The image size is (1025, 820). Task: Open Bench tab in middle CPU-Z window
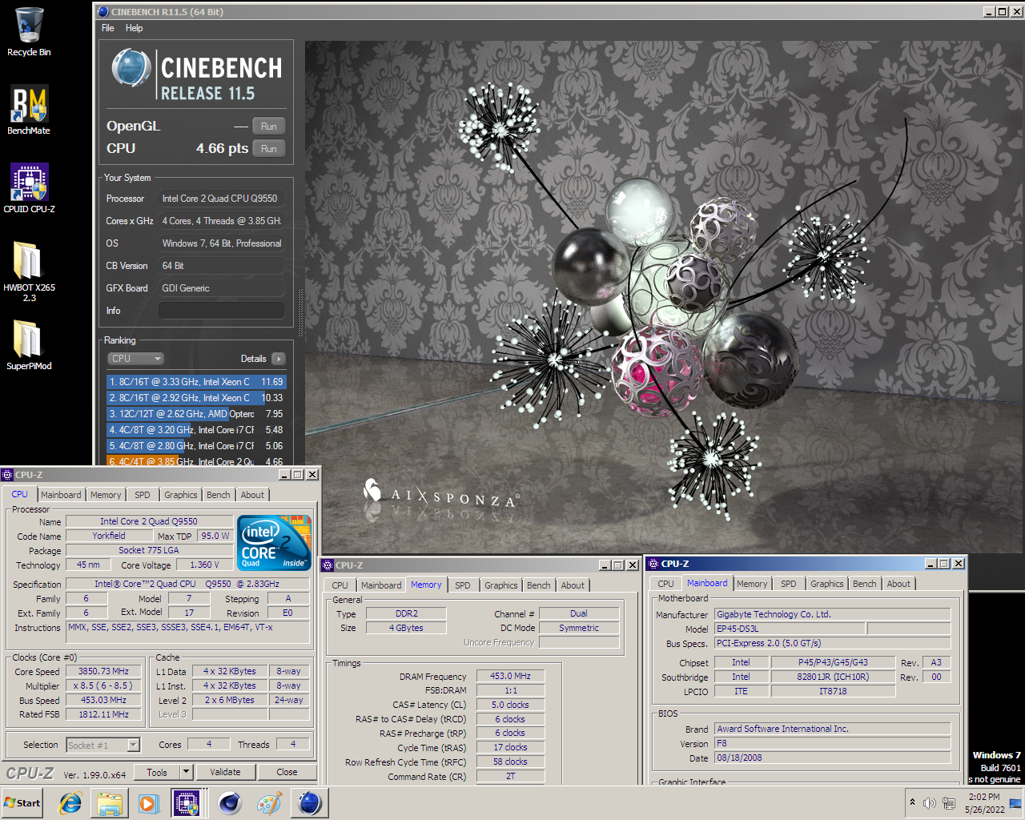tap(539, 585)
